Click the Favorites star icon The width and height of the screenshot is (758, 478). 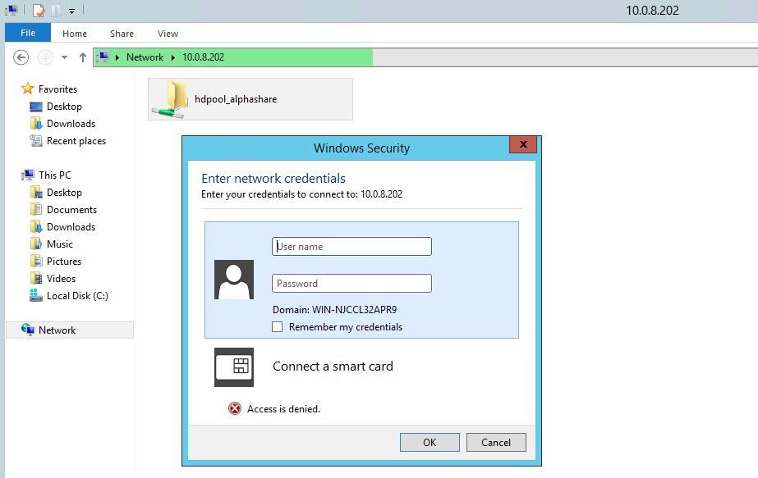coord(28,89)
